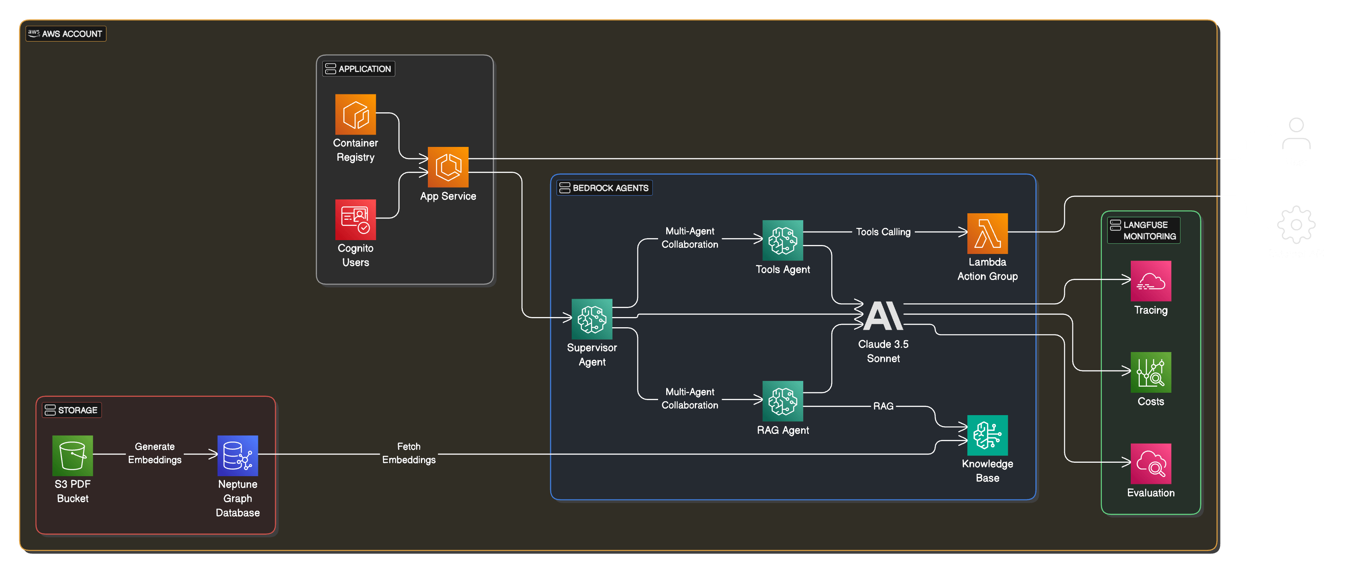Screen dimensions: 1350x571
Task: Click 'Multi-Agent Collaboration' label leading to RAG Agent
Action: coord(690,398)
